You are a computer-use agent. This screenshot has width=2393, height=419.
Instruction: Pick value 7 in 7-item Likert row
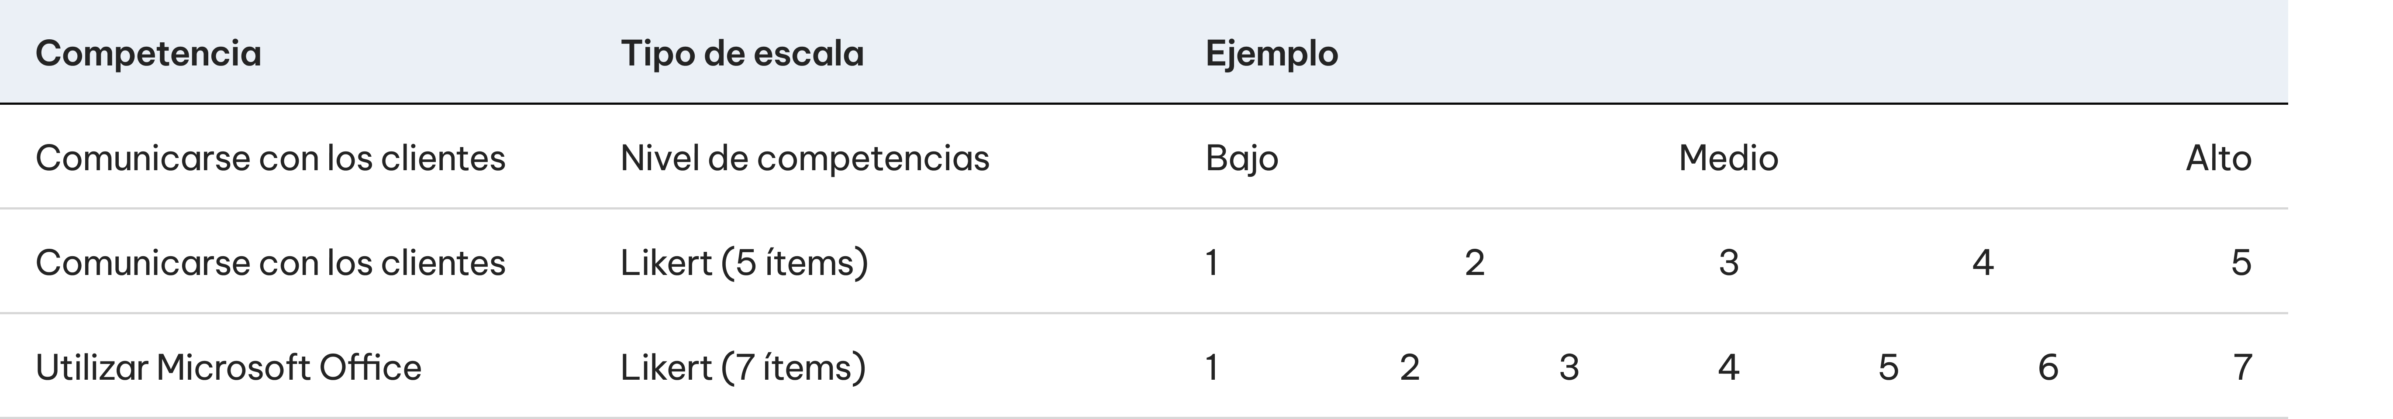click(x=2241, y=368)
